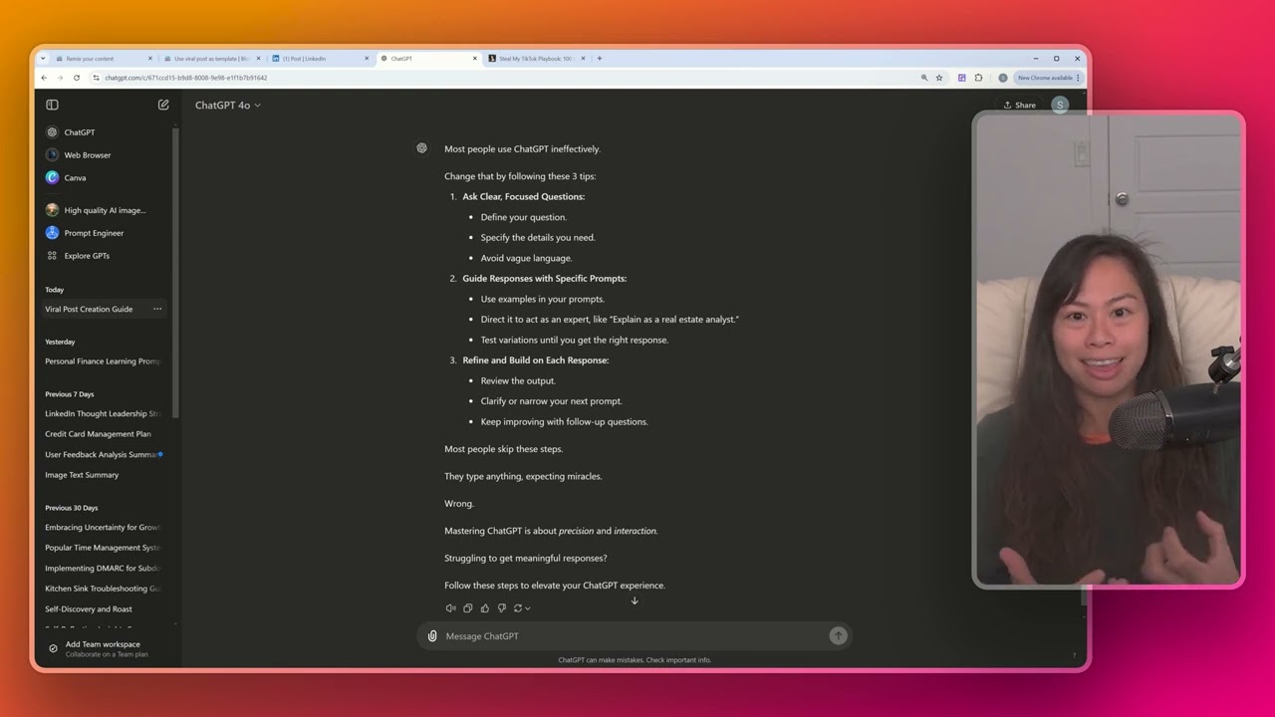
Task: Open options for Viral Post Creation Guide
Action: [157, 309]
